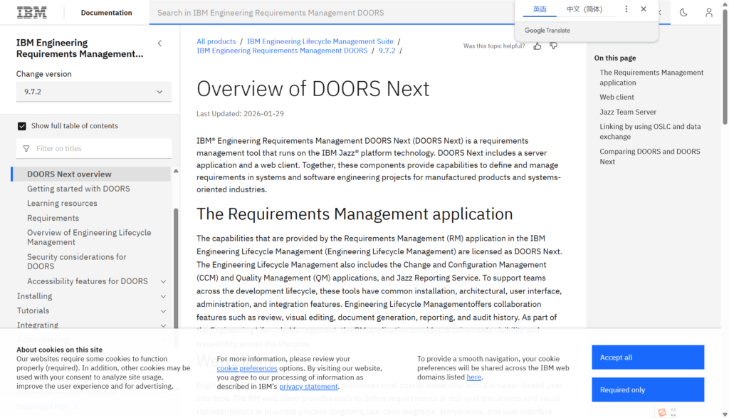This screenshot has width=729, height=418.
Task: Open the cookie preferences link
Action: 247,369
